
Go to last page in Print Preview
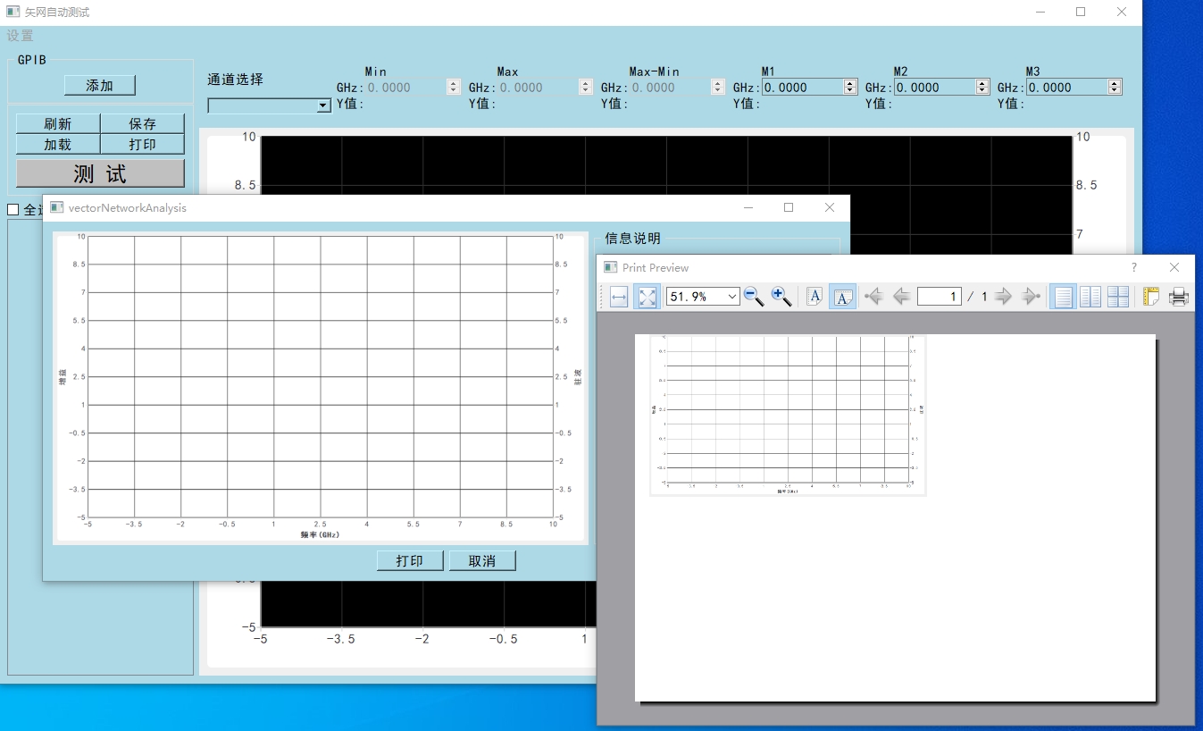[1032, 297]
